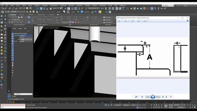Click the Tessellate button in ribbon
The width and height of the screenshot is (197, 111).
tap(108, 20)
